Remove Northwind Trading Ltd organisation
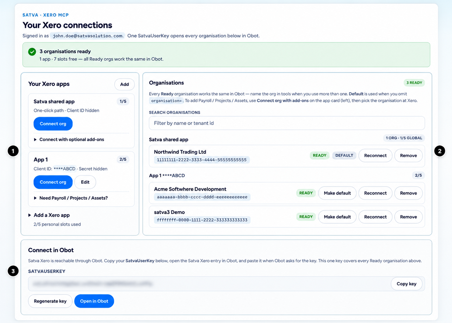The height and width of the screenshot is (323, 452). (408, 155)
